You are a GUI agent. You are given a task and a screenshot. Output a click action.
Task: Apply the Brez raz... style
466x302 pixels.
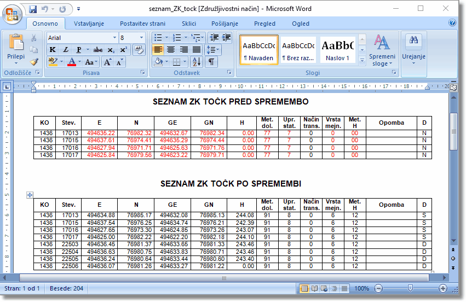click(x=298, y=50)
